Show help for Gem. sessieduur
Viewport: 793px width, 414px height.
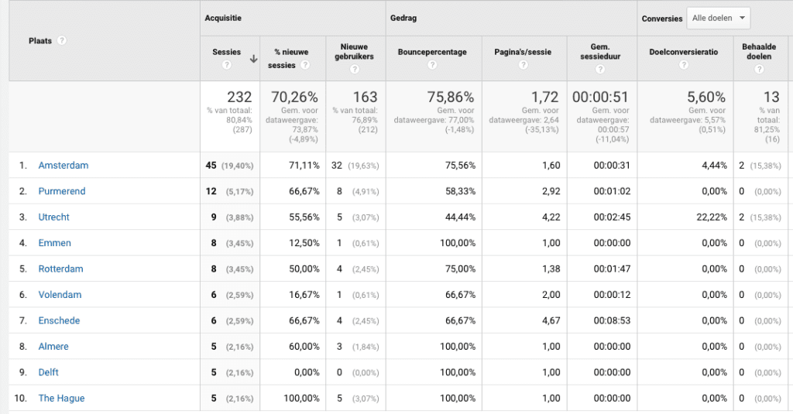(600, 70)
